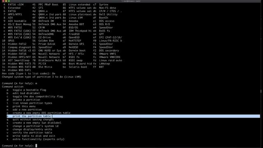Click the 'Command action' heading
The width and height of the screenshot is (263, 148).
pos(13,87)
